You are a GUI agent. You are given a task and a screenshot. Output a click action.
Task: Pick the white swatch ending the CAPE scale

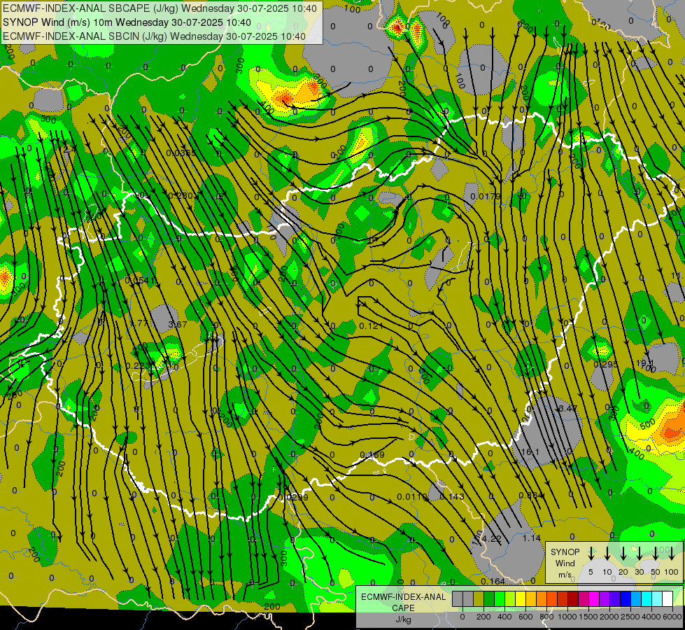click(x=667, y=598)
